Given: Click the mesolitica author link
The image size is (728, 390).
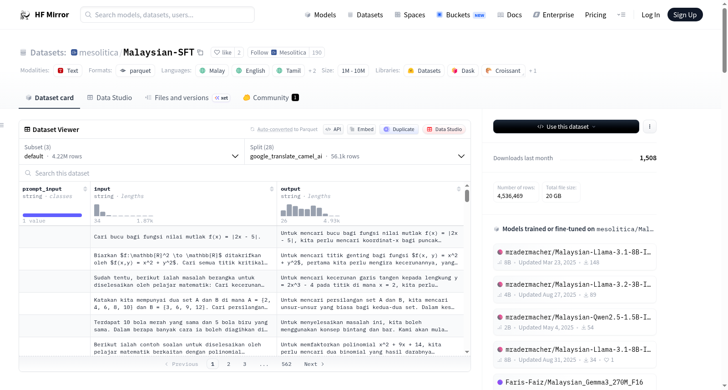Looking at the screenshot, I should coord(99,52).
